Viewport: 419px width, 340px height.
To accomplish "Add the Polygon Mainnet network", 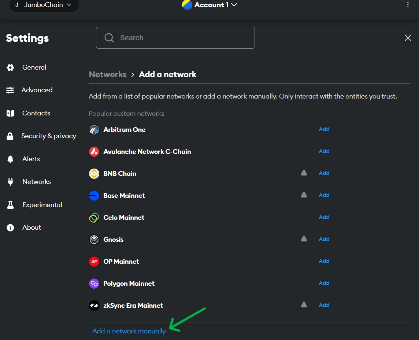I will pyautogui.click(x=324, y=283).
